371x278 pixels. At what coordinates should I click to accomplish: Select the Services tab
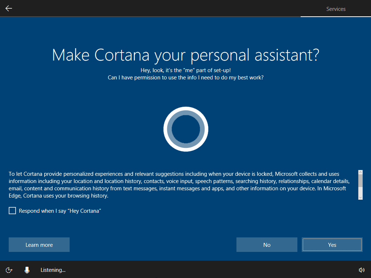(335, 9)
